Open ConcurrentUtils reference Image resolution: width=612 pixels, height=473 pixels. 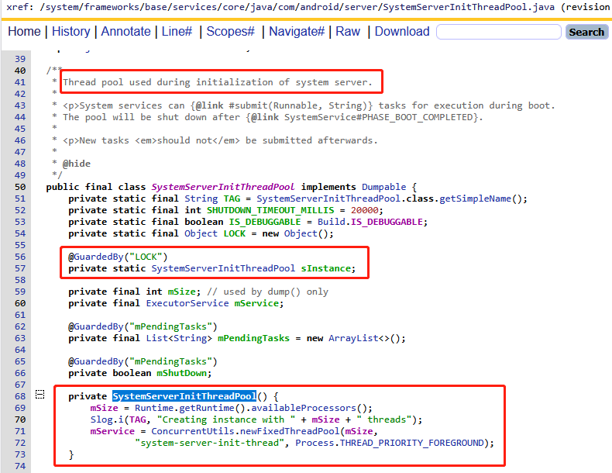tap(193, 431)
